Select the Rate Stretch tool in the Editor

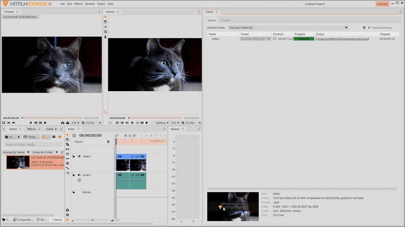point(67,168)
